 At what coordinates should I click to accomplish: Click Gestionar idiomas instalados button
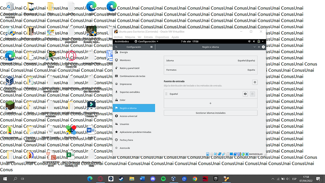click(x=211, y=113)
